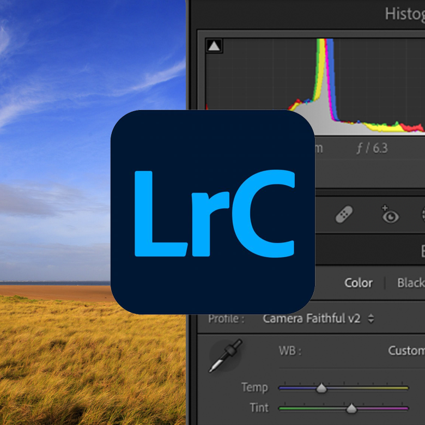425x425 pixels.
Task: Collapse the Histogram panel header
Action: (x=403, y=14)
